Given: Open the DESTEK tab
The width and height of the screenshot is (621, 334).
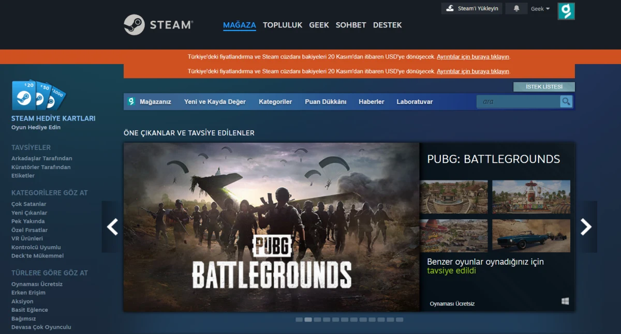Looking at the screenshot, I should click(x=387, y=25).
